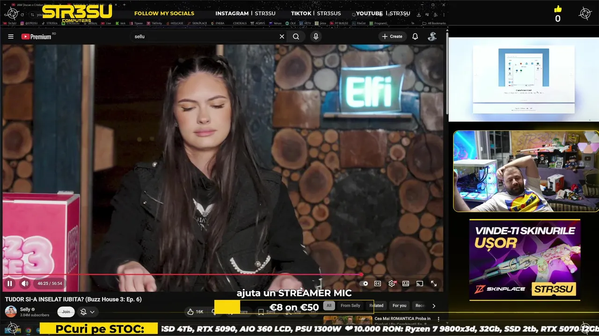Click the Create button
599x336 pixels.
[x=392, y=36]
